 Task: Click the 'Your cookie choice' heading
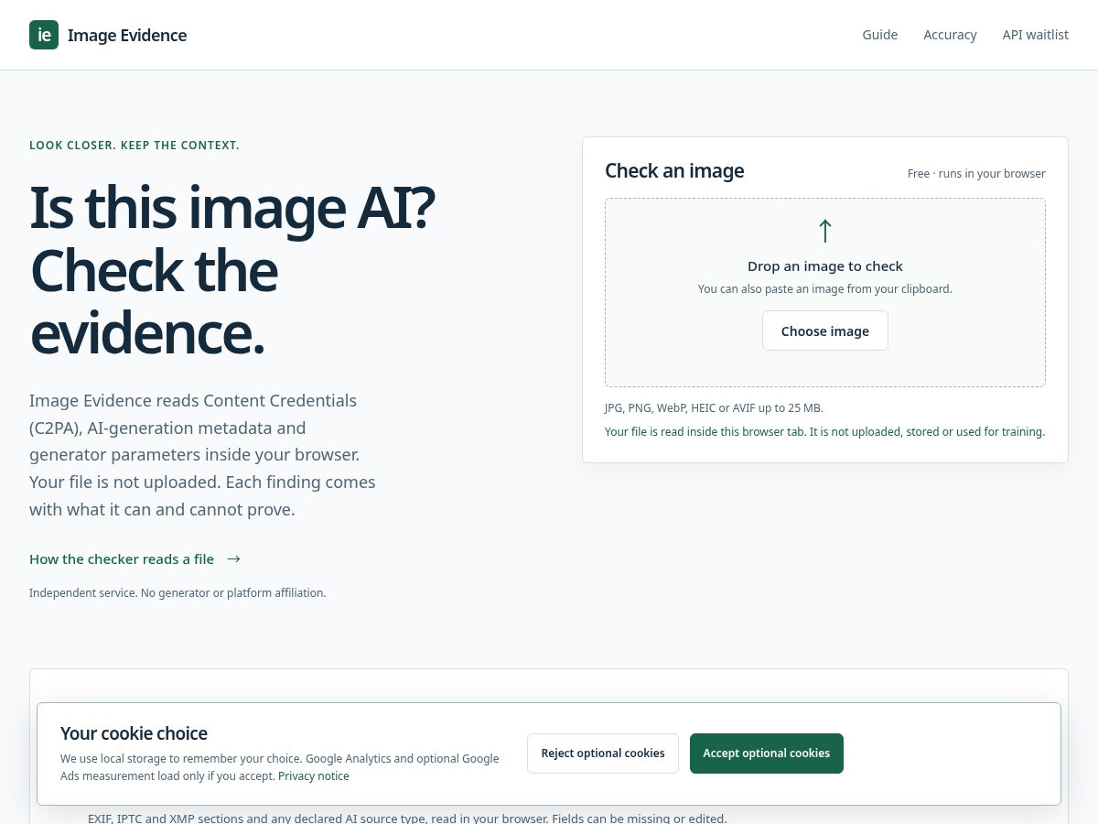[x=134, y=733]
